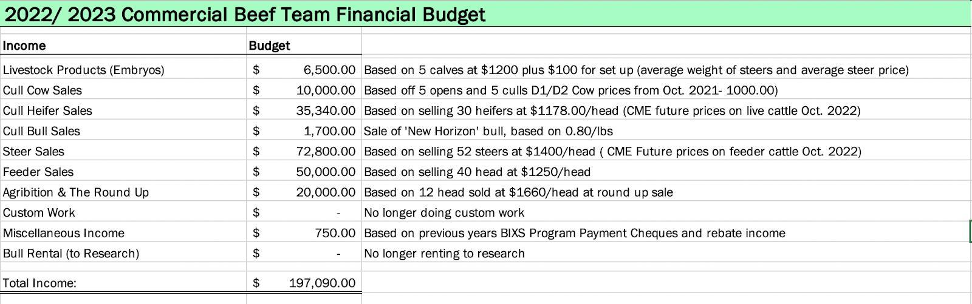Select the 'No longer doing custom work' note
The image size is (972, 304).
click(x=444, y=212)
